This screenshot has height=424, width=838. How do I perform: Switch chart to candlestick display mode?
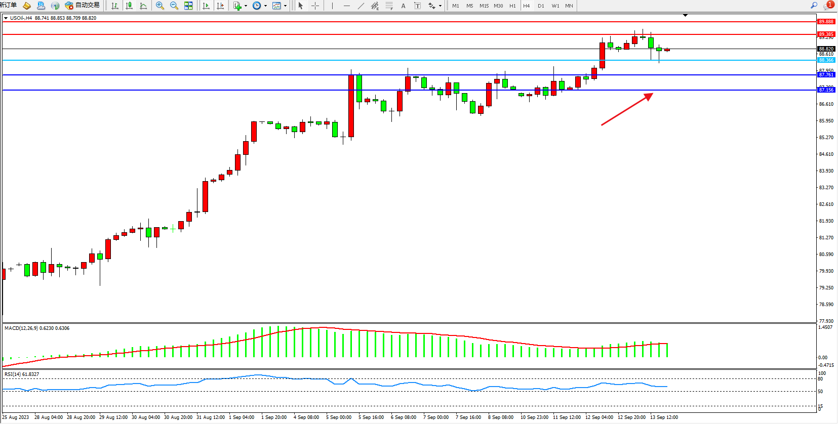(129, 6)
